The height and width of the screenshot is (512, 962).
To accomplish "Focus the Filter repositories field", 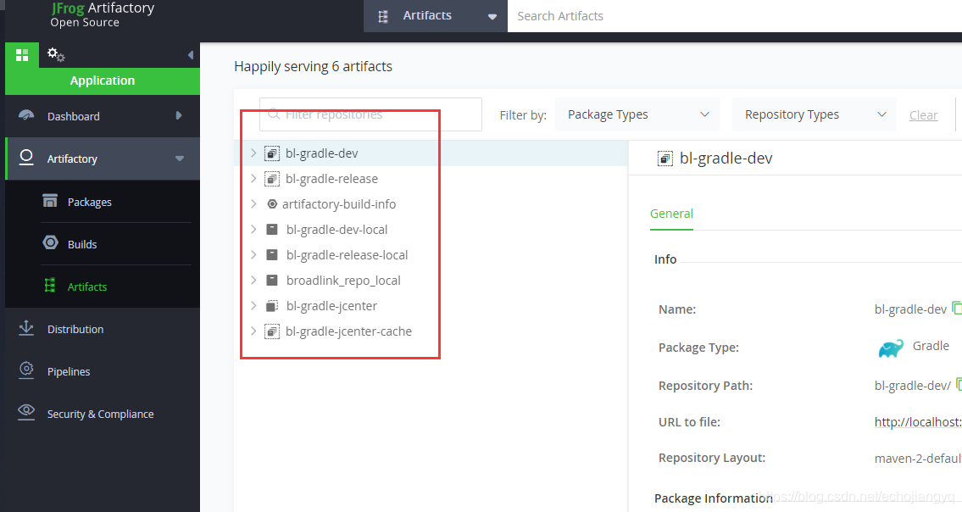I will tap(370, 114).
